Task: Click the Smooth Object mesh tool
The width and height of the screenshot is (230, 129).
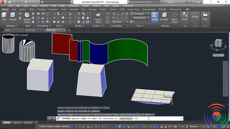Action: click(x=27, y=18)
